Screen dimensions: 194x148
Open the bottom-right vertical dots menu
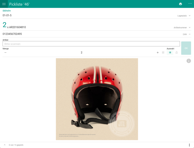coord(189,145)
